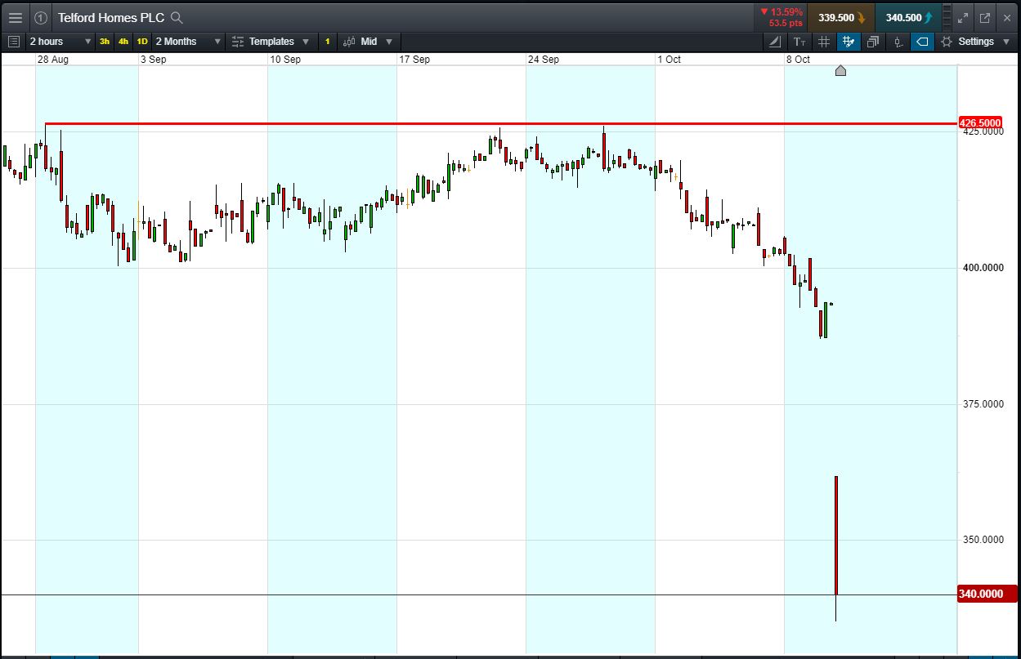Click the 400.0000 price axis label
This screenshot has height=659, width=1021.
[983, 268]
